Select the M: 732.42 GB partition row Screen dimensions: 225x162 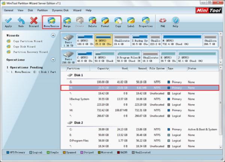pyautogui.click(x=140, y=110)
